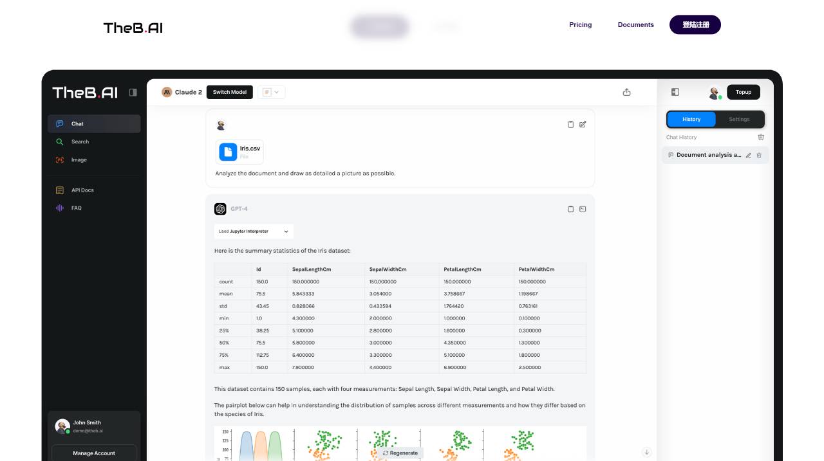Open the Switch Model selector
824x461 pixels.
point(230,92)
